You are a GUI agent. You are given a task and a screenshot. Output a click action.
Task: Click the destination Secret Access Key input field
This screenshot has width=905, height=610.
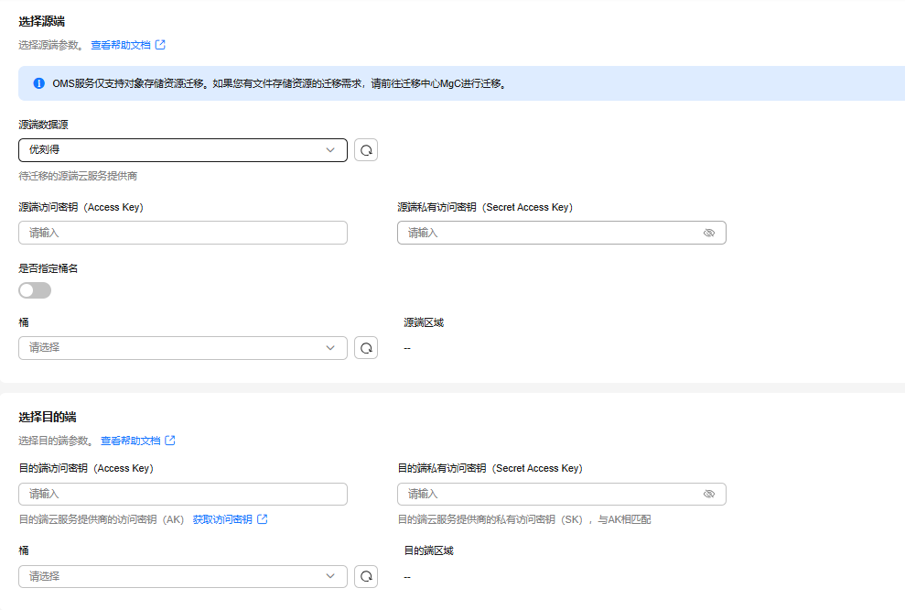[562, 494]
